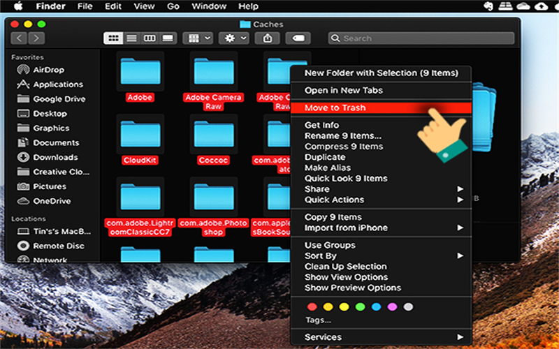This screenshot has height=349, width=559.
Task: Choose Clean Up Selection
Action: pyautogui.click(x=381, y=267)
